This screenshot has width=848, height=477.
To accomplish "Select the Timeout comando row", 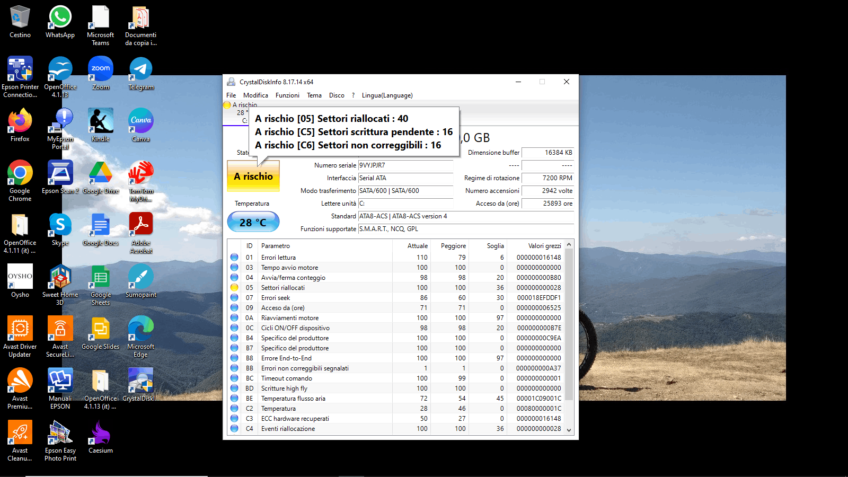I will [396, 378].
